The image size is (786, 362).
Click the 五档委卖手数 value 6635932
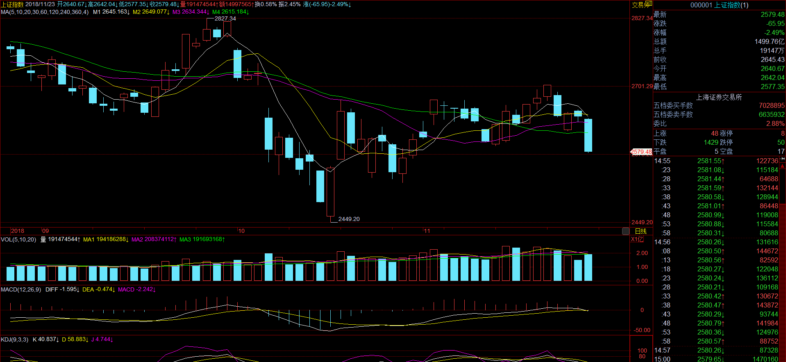[x=772, y=114]
